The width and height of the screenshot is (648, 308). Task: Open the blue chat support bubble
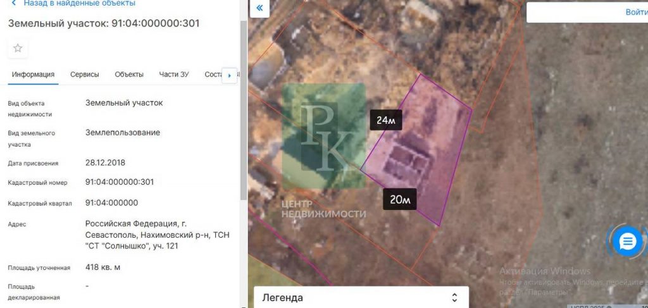click(628, 242)
